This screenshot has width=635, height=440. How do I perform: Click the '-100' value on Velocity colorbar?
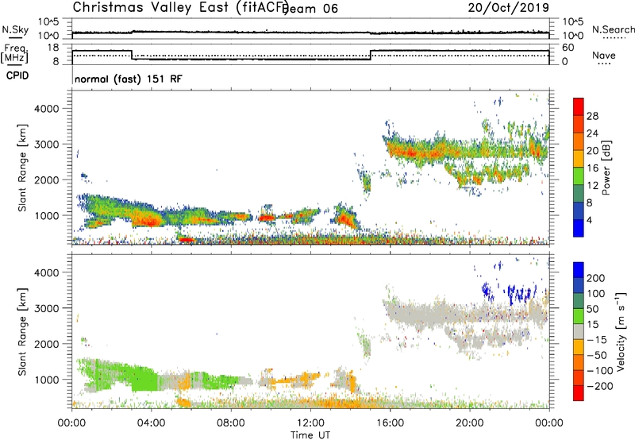(599, 370)
